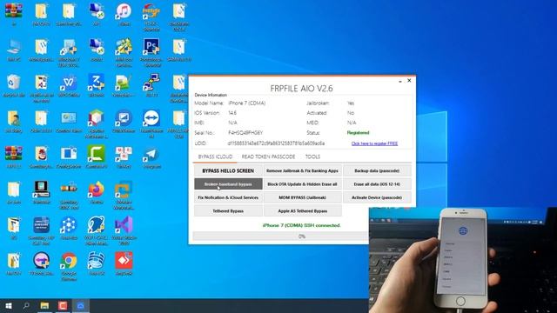The height and width of the screenshot is (313, 557).
Task: Click Broken baseband bypass button
Action: tap(228, 184)
